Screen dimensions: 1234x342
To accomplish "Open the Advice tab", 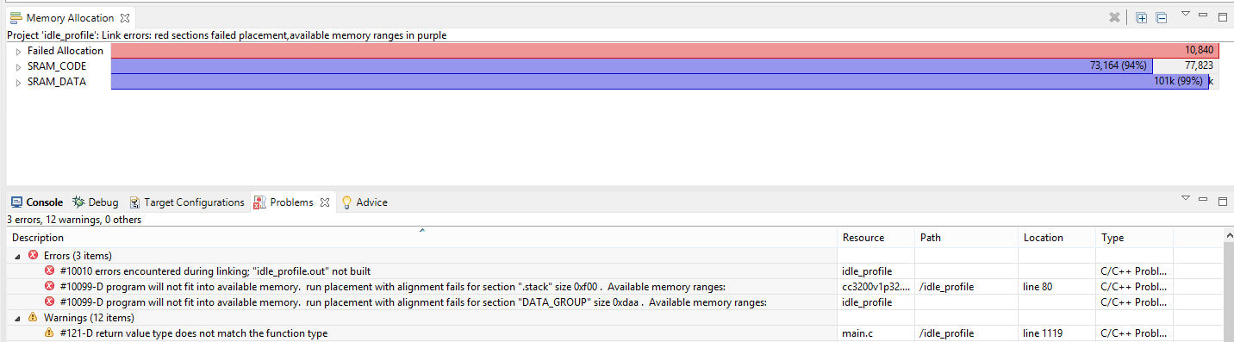I will [x=365, y=202].
